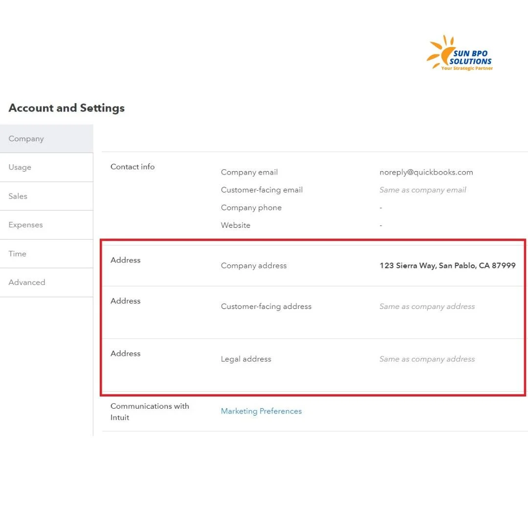This screenshot has height=528, width=528.
Task: Open the Marketing Preferences link
Action: (x=261, y=411)
